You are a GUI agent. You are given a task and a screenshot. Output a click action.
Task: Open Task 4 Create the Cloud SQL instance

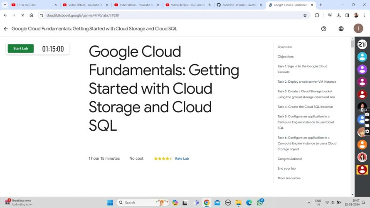pyautogui.click(x=305, y=107)
